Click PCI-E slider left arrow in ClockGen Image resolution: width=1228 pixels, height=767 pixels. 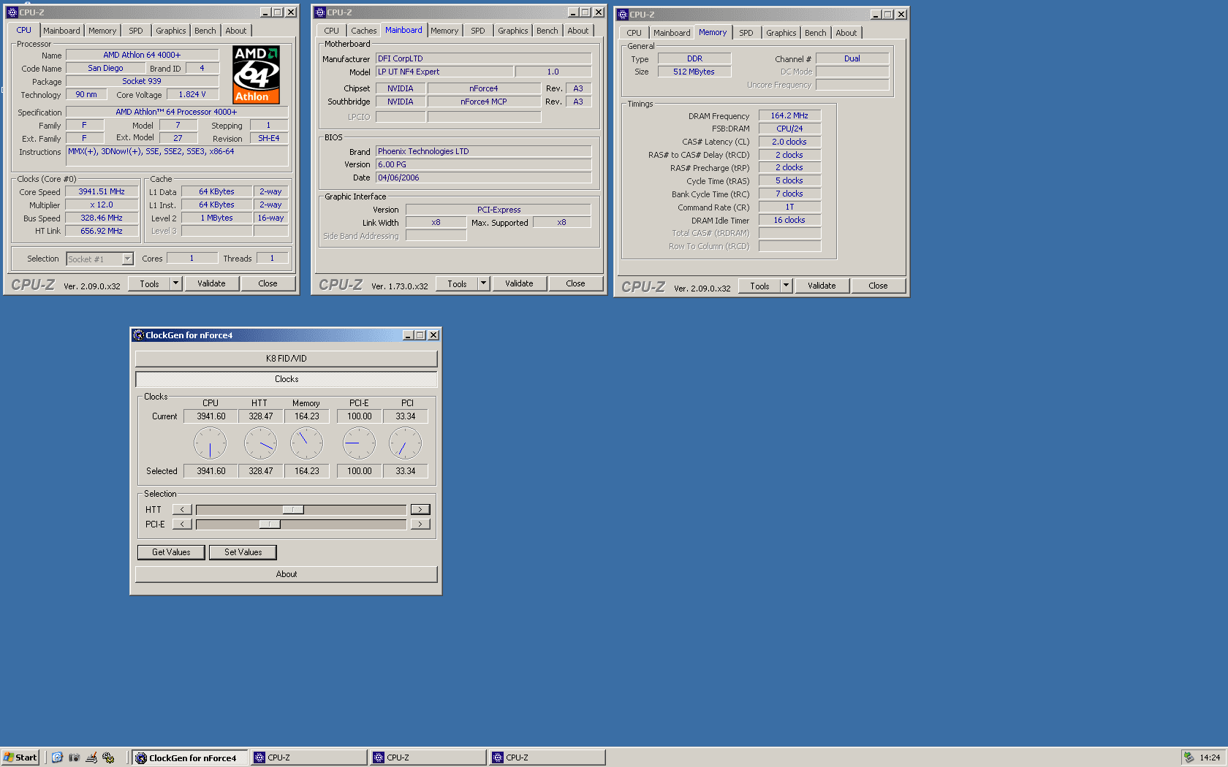[x=182, y=524]
